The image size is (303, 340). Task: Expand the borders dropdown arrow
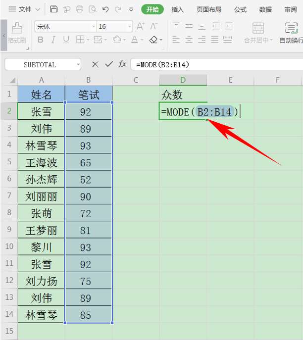tap(88, 40)
